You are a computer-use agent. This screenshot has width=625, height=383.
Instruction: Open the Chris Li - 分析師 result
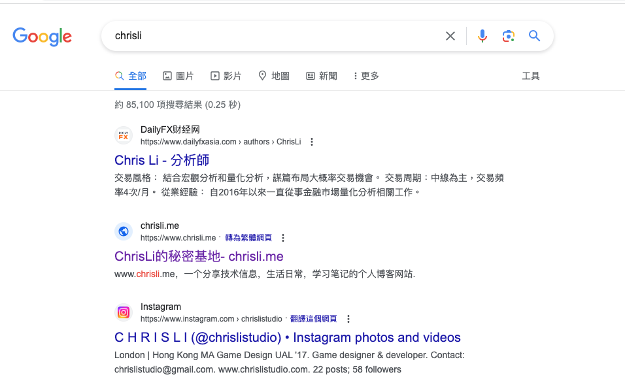(161, 160)
